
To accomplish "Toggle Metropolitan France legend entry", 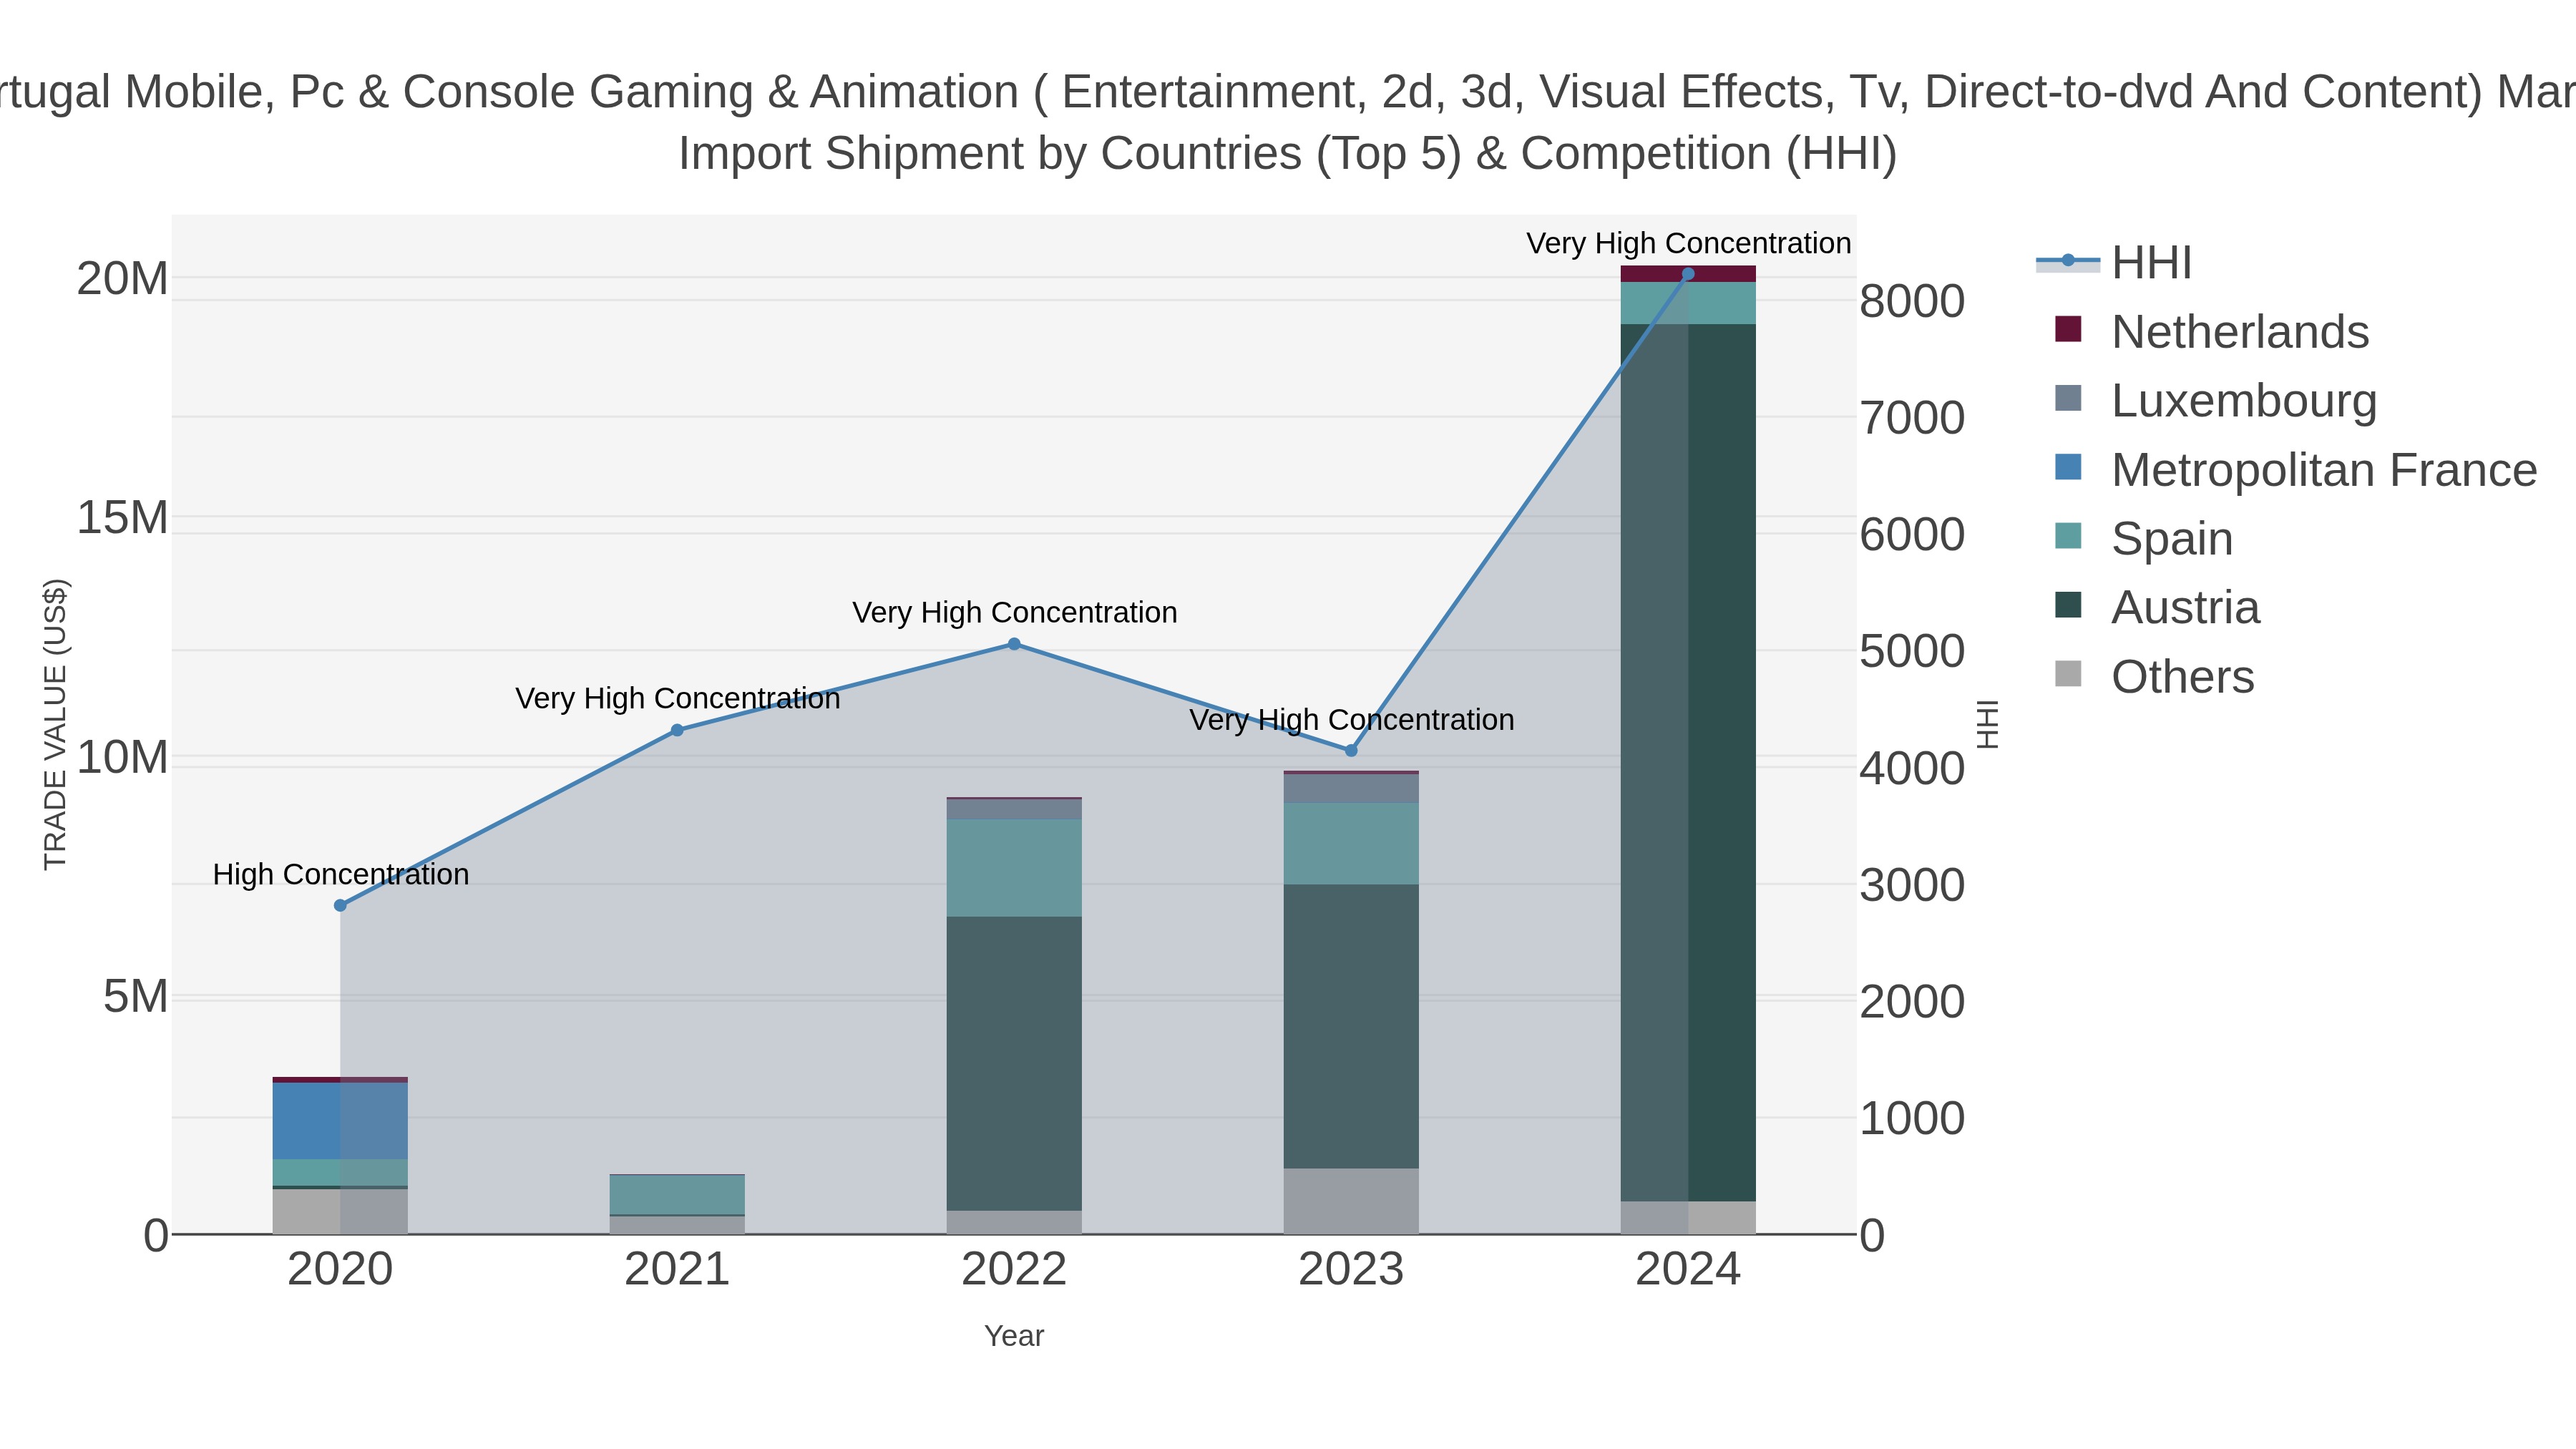I will pyautogui.click(x=2295, y=470).
